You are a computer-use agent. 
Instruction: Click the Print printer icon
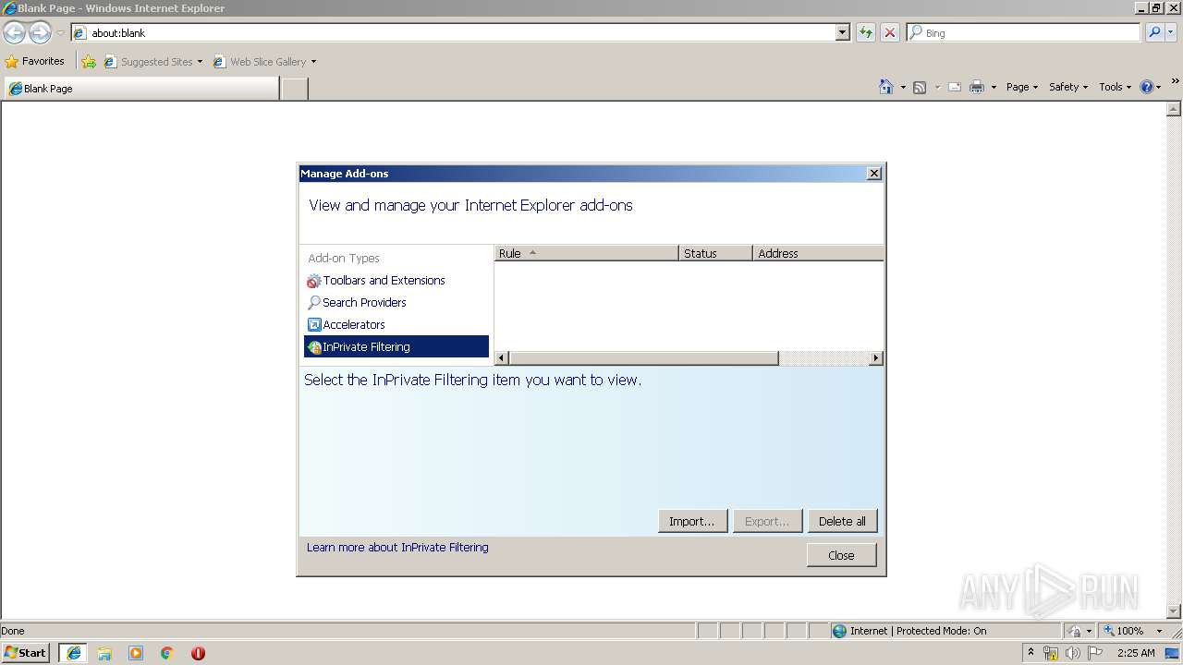coord(977,87)
